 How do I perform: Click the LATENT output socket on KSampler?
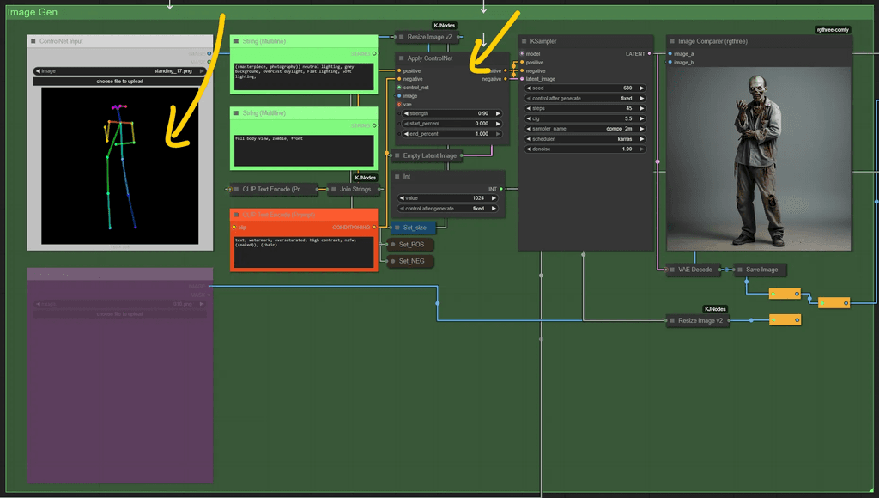coord(649,53)
